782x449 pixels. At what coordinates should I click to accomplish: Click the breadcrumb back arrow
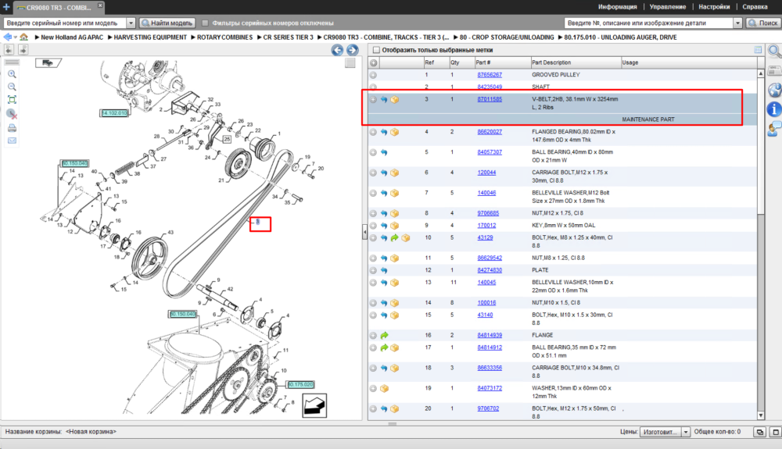click(x=7, y=37)
